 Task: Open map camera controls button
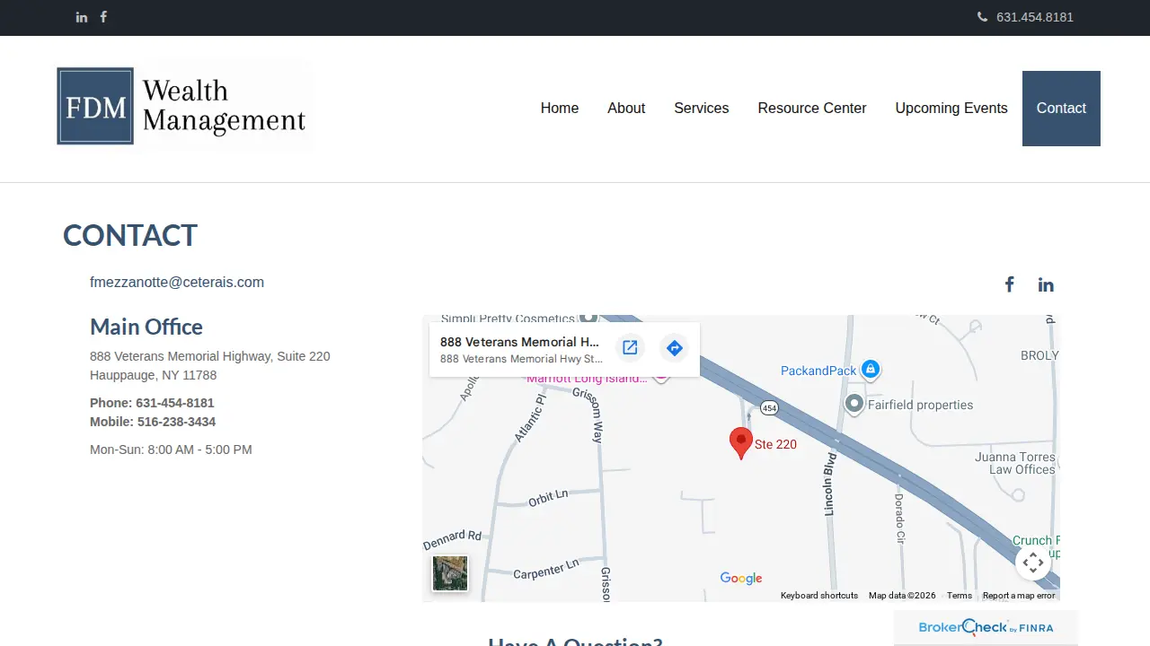coord(1033,563)
